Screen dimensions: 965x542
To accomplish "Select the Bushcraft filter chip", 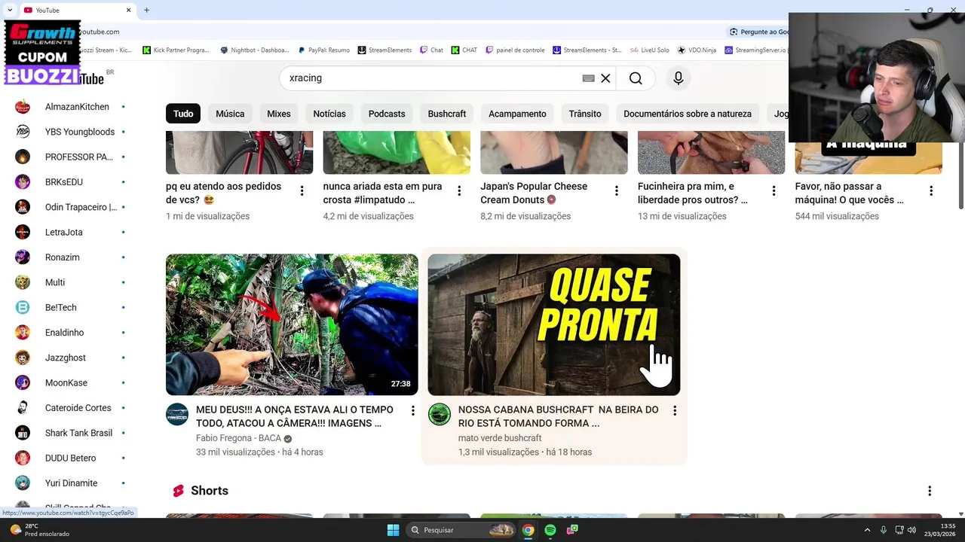I will [447, 114].
